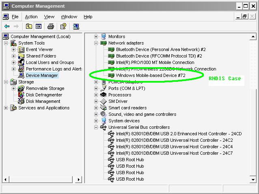Image resolution: width=259 pixels, height=194 pixels.
Task: Click the Print toolbar icon
Action: 51,26
